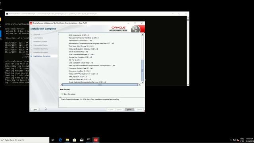This screenshot has height=143, width=254.
Task: Select the Prerequisite Checks step
Action: click(40, 45)
